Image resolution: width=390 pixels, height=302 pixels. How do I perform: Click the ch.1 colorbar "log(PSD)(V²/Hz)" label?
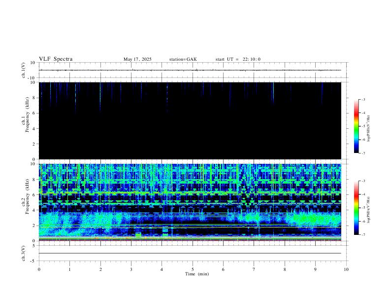click(x=368, y=128)
